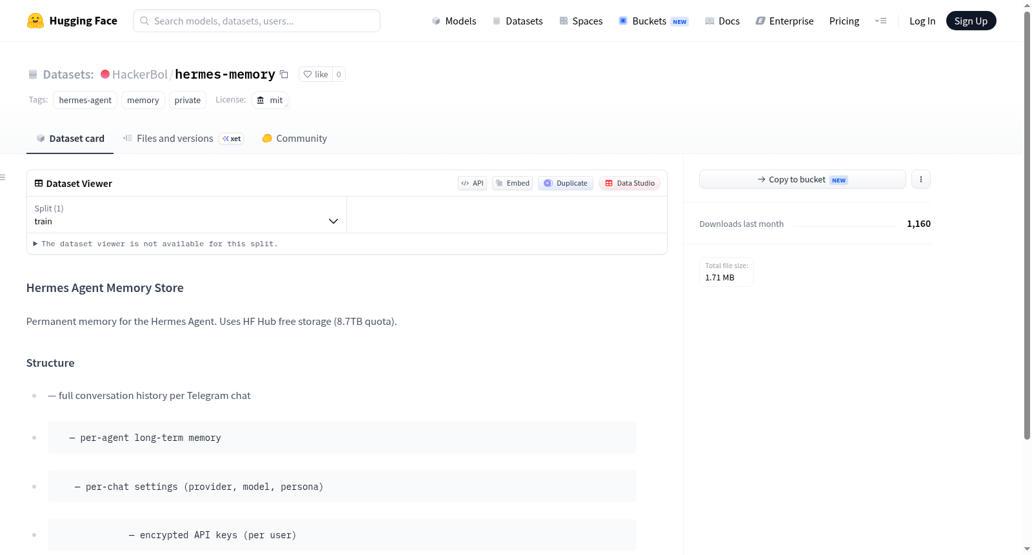
Task: Click the hermes-agent tag
Action: (85, 100)
